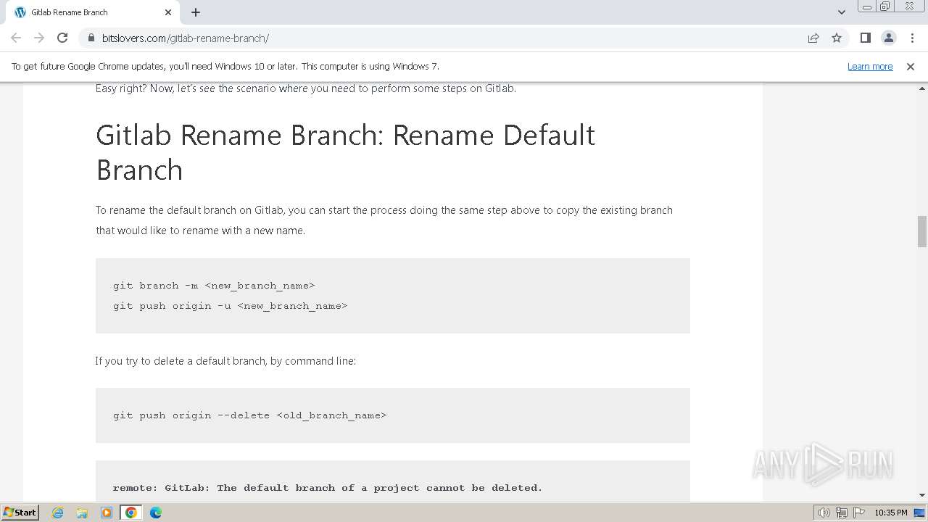Open the Chrome profile menu
The height and width of the screenshot is (522, 928).
(888, 38)
